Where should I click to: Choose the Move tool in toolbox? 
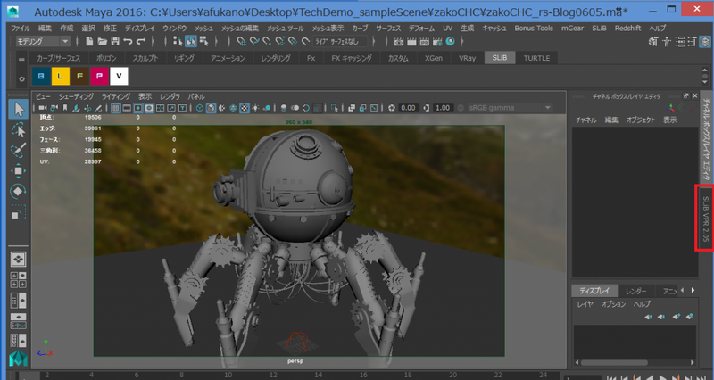18,170
